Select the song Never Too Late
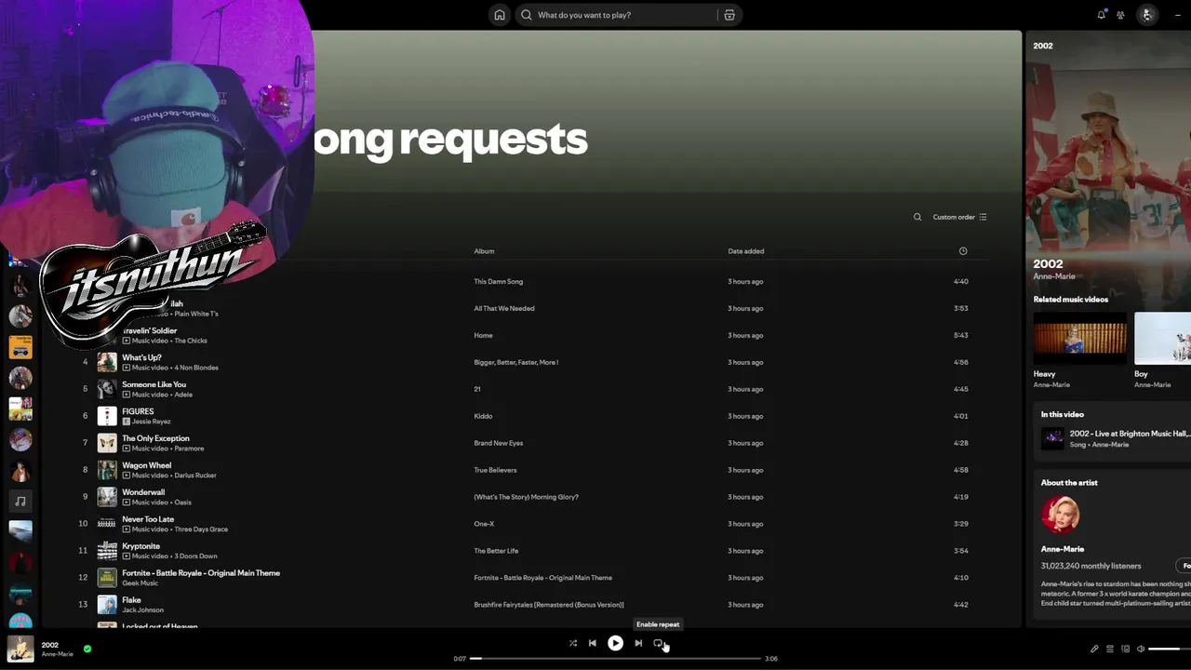 148,519
